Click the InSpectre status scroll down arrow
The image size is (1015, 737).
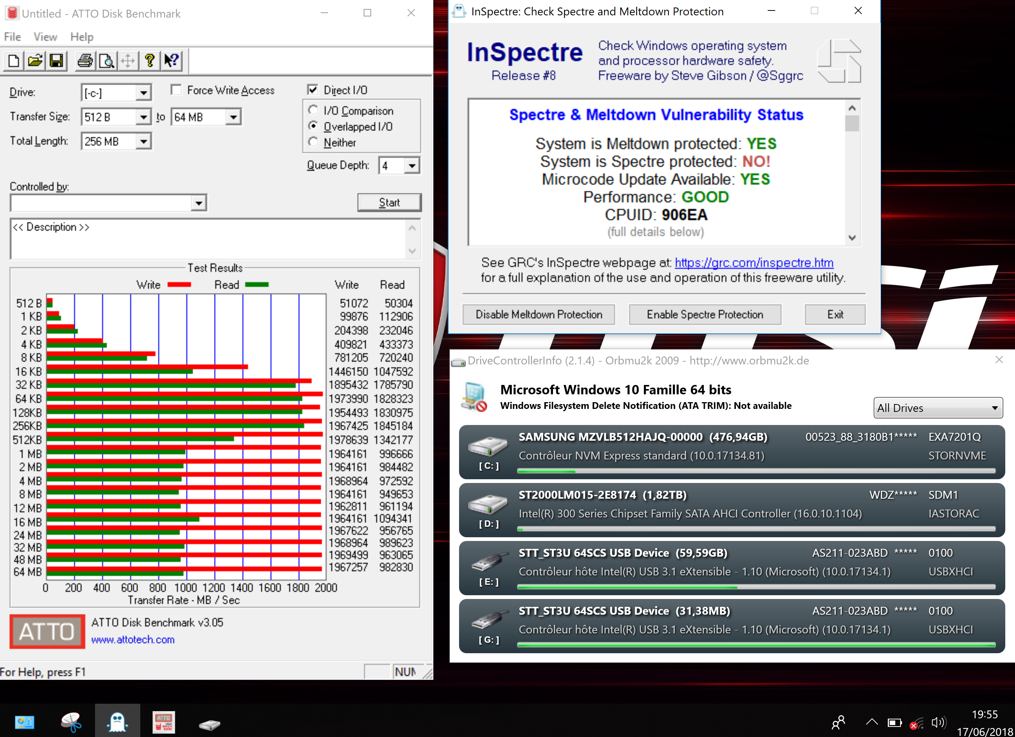click(x=852, y=238)
